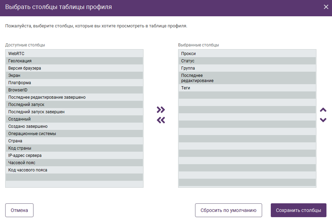
Task: Select Операционные системы row
Action: [x=74, y=134]
